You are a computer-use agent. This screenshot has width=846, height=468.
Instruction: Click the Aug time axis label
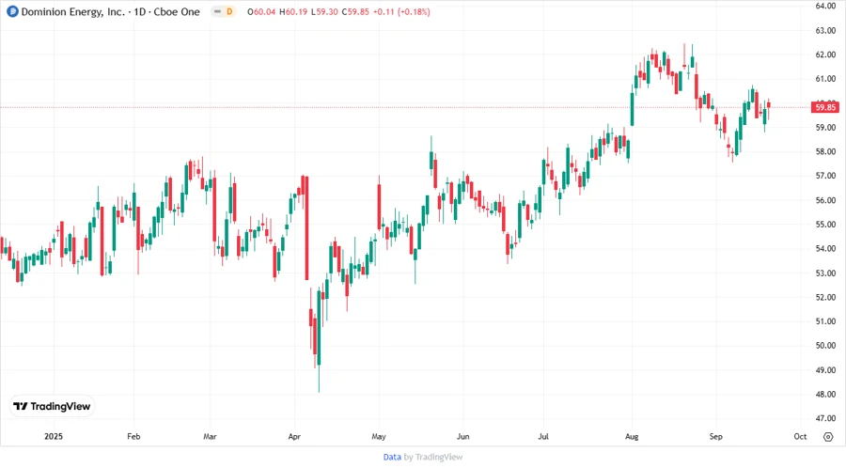tap(632, 437)
